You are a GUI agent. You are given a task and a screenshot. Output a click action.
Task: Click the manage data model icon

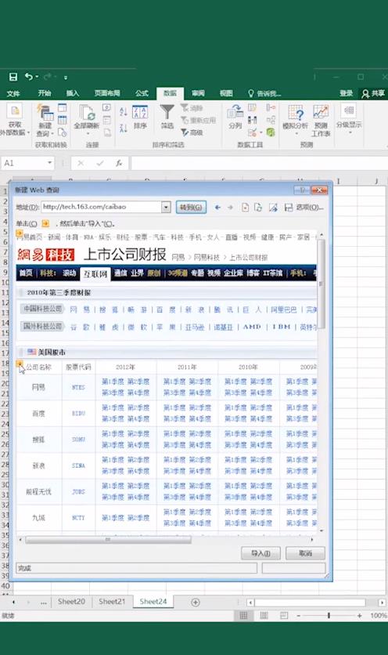coord(271,132)
